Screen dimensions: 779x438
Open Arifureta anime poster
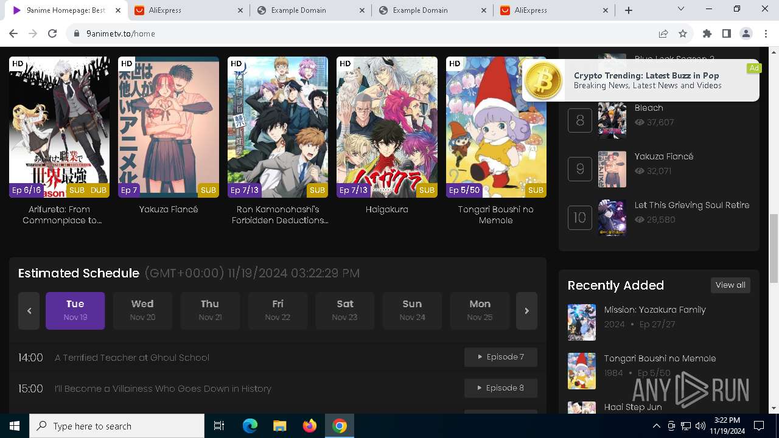pyautogui.click(x=59, y=127)
